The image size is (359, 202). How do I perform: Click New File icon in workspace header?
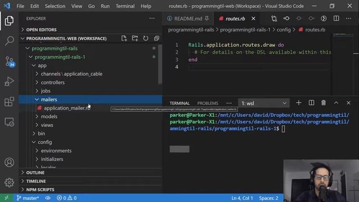click(124, 38)
